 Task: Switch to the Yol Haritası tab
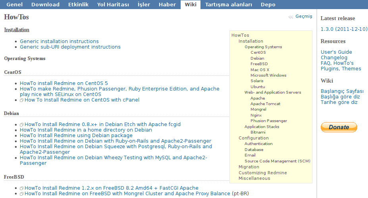click(x=112, y=5)
